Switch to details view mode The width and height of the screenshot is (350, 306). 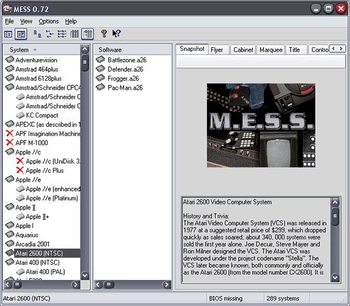pos(74,34)
